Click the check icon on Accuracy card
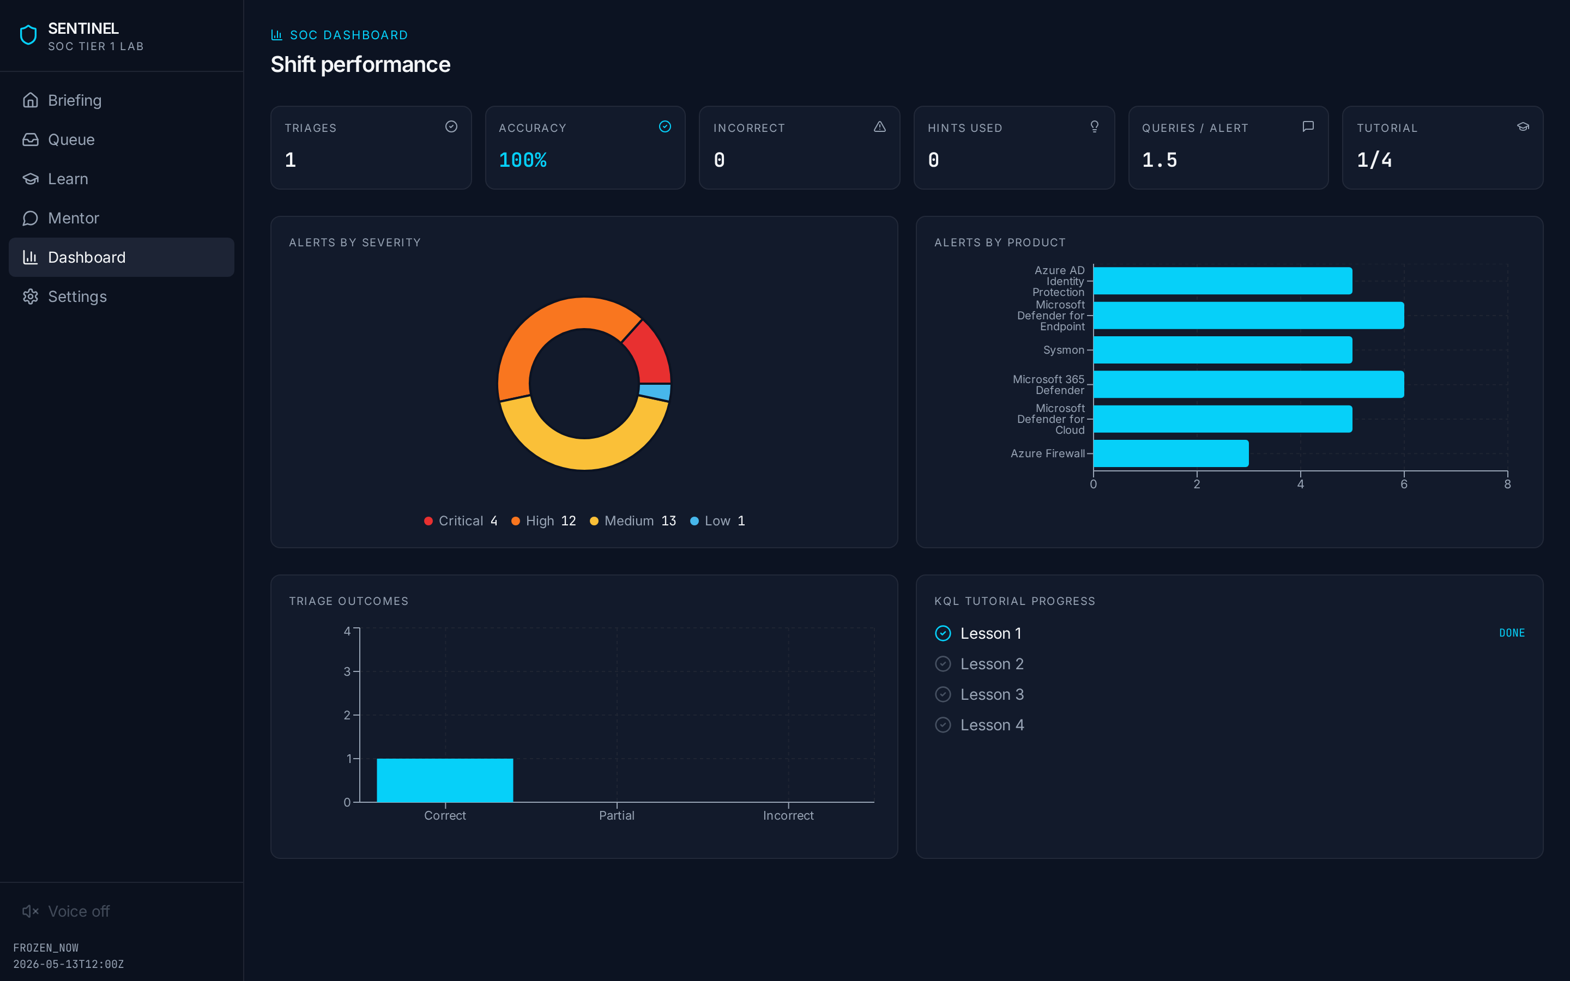This screenshot has height=981, width=1570. 665,126
